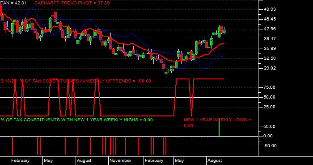Click the weekly uptrends = 100.00 indicator title
The image size is (313, 165).
76,81
